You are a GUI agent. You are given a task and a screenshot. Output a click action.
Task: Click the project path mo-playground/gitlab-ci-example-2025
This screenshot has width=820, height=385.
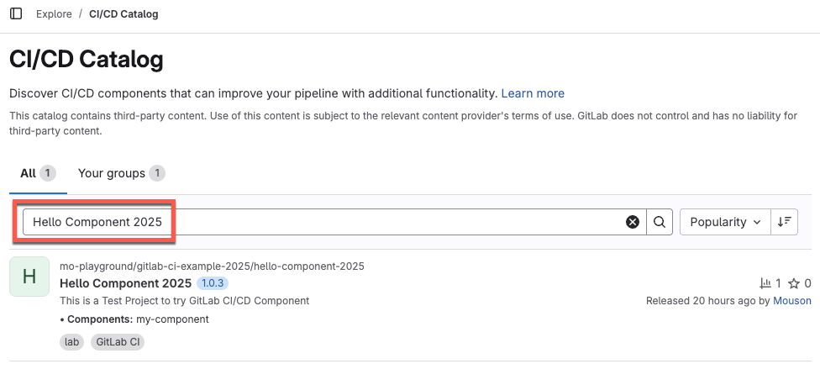pyautogui.click(x=212, y=266)
